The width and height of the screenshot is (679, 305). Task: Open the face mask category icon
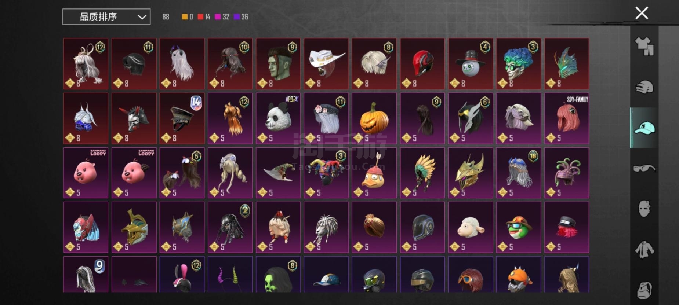pyautogui.click(x=644, y=209)
